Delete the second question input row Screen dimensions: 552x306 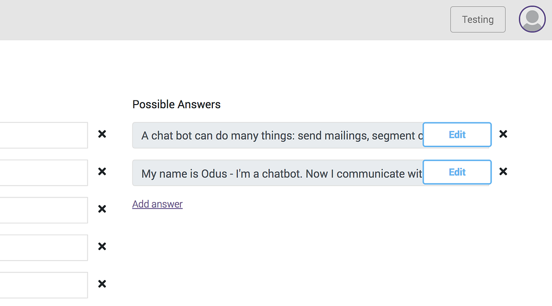tap(102, 171)
